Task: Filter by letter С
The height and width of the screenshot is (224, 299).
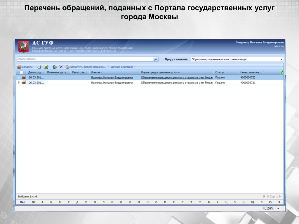Action: pos(182,202)
